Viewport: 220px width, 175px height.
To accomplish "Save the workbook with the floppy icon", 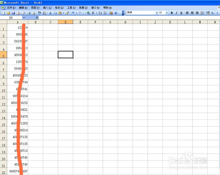I will [13, 13].
